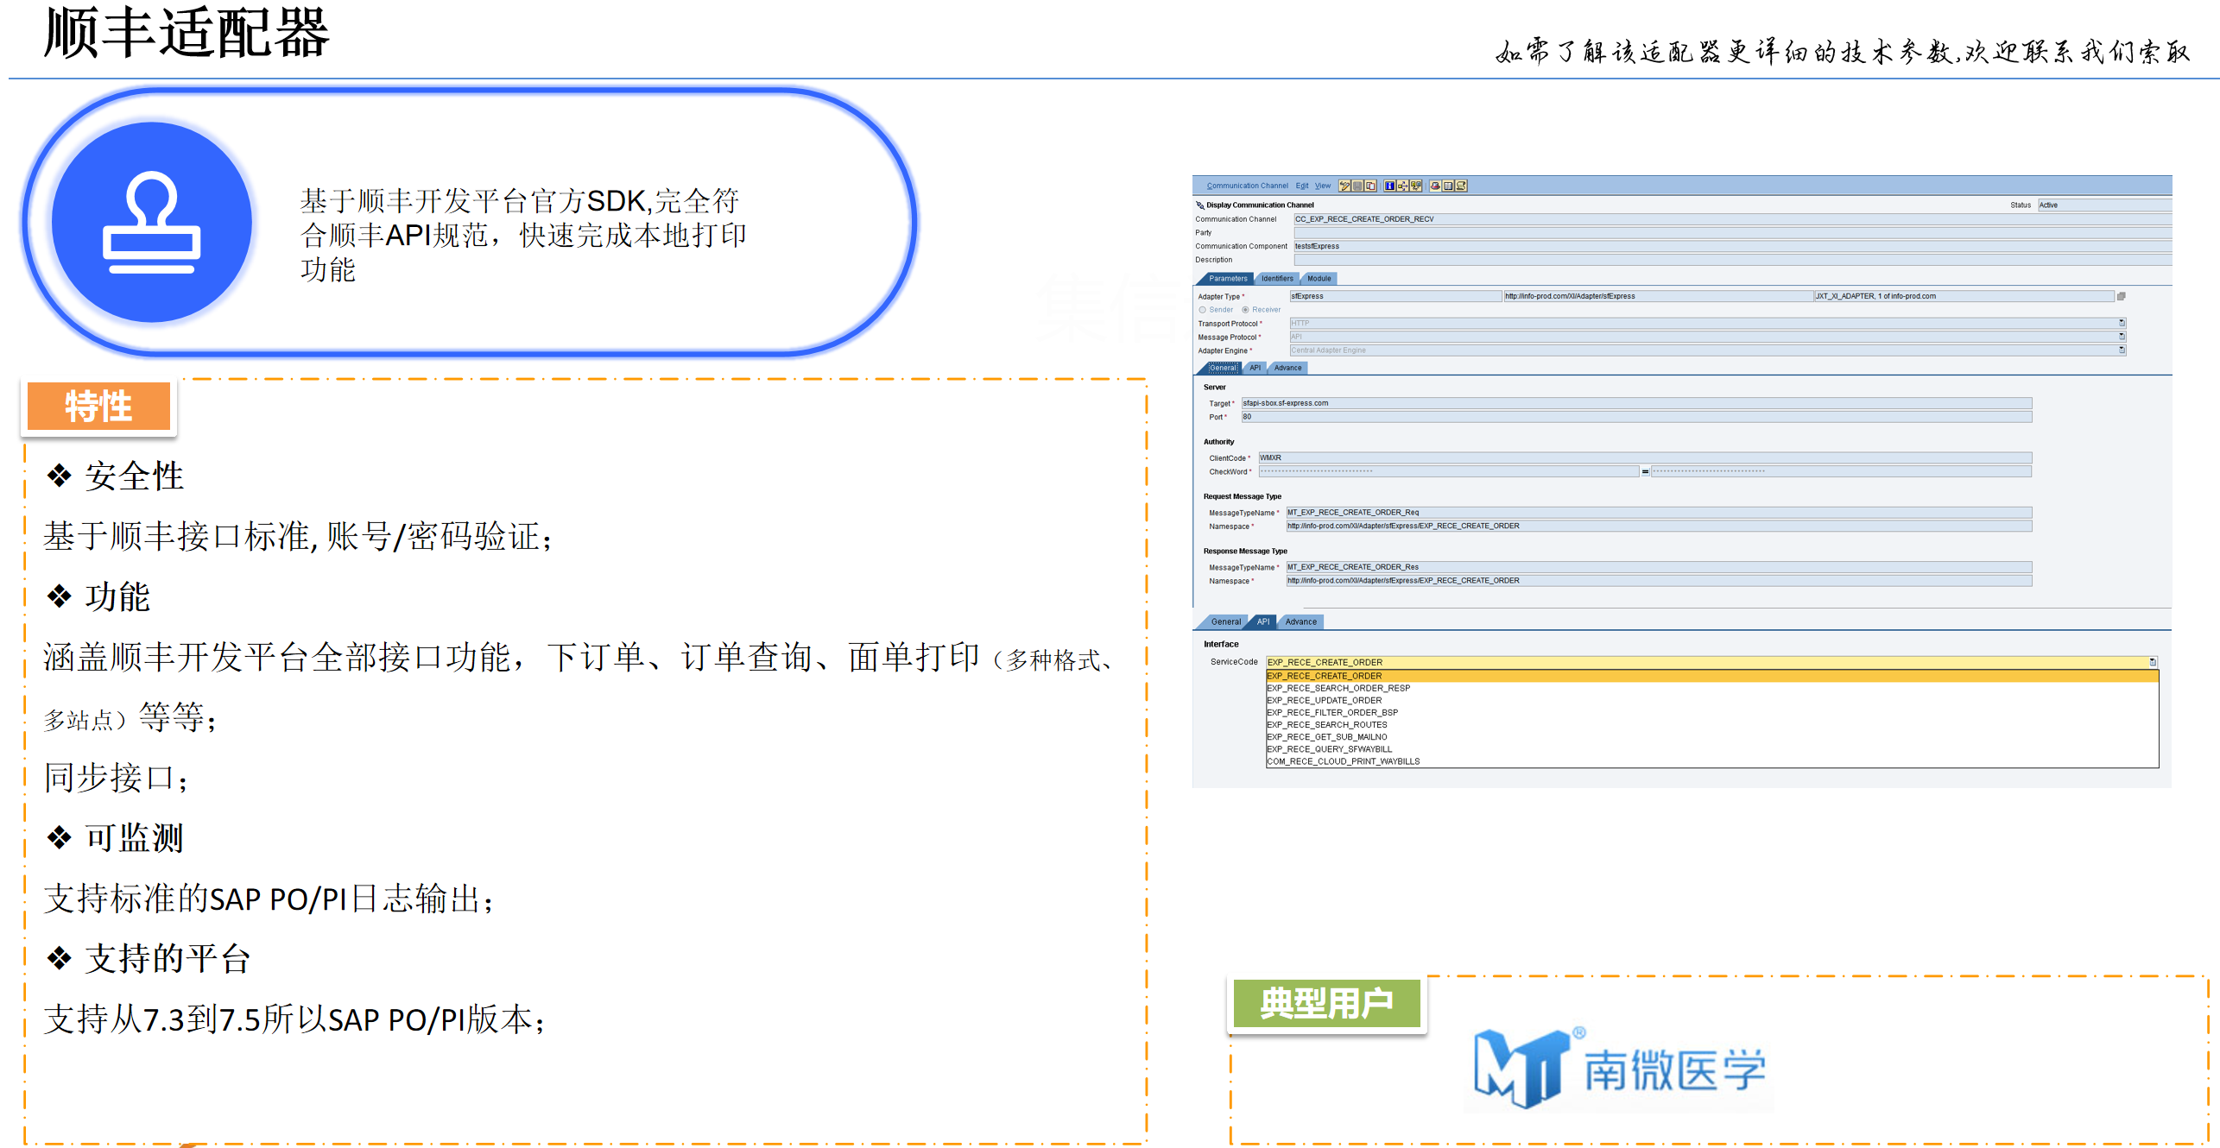Image resolution: width=2220 pixels, height=1148 pixels.
Task: Select Advance tab above the Interface section
Action: (1300, 621)
